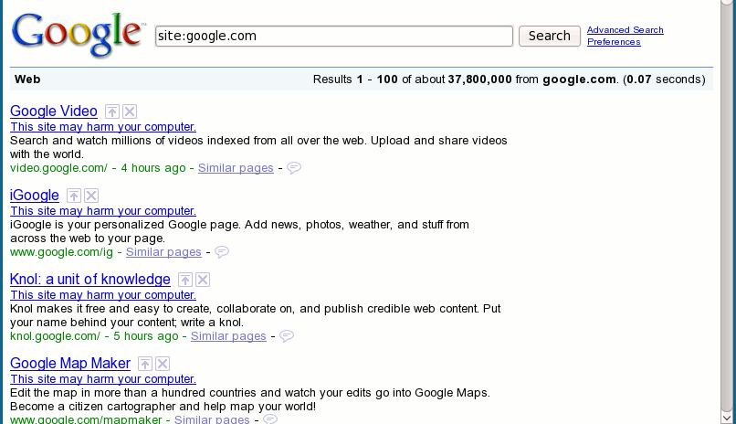The image size is (736, 424).
Task: Promote the Google Video result
Action: coord(111,111)
